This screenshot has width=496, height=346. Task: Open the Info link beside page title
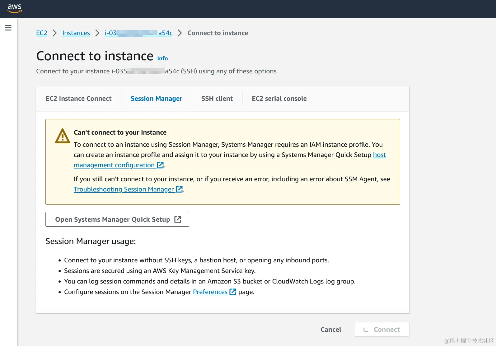click(162, 58)
